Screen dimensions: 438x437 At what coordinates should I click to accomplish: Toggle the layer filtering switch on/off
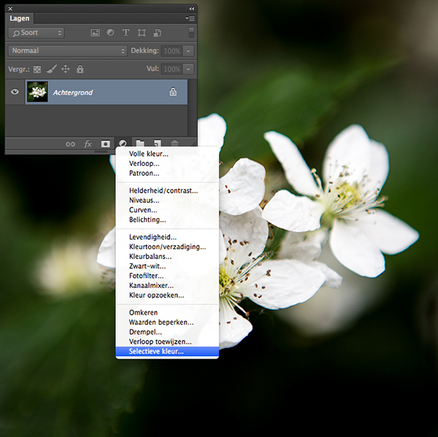point(191,32)
